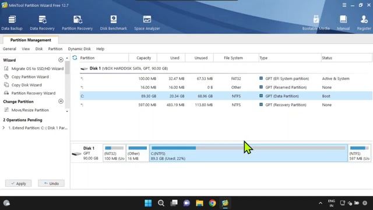Viewport: 373px width, 210px height.
Task: Select the Other 16 MB block in disk map
Action: coord(138,153)
